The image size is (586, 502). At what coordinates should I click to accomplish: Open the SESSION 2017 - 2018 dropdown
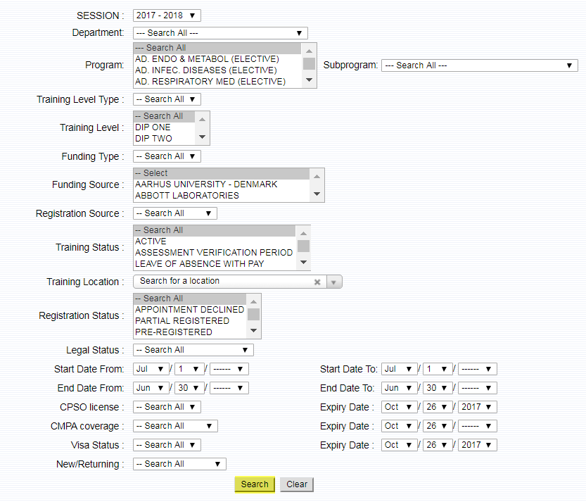(167, 15)
